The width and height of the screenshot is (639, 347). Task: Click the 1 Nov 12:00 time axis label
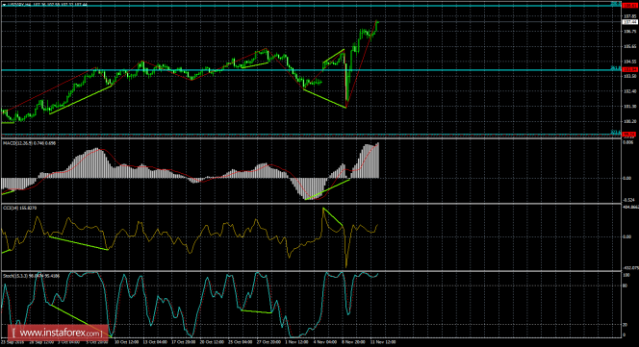pyautogui.click(x=296, y=342)
